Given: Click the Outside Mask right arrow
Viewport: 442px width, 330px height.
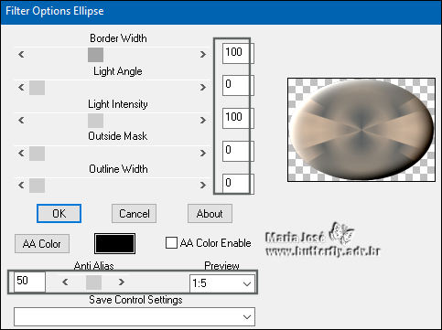Looking at the screenshot, I should pyautogui.click(x=203, y=153).
